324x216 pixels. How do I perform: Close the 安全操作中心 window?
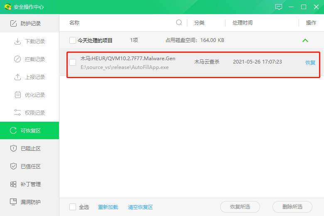coord(316,7)
